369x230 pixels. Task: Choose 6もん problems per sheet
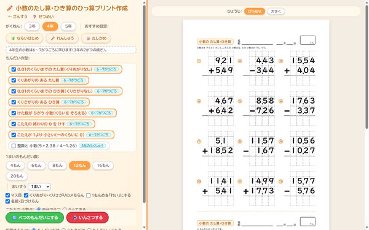click(x=36, y=166)
